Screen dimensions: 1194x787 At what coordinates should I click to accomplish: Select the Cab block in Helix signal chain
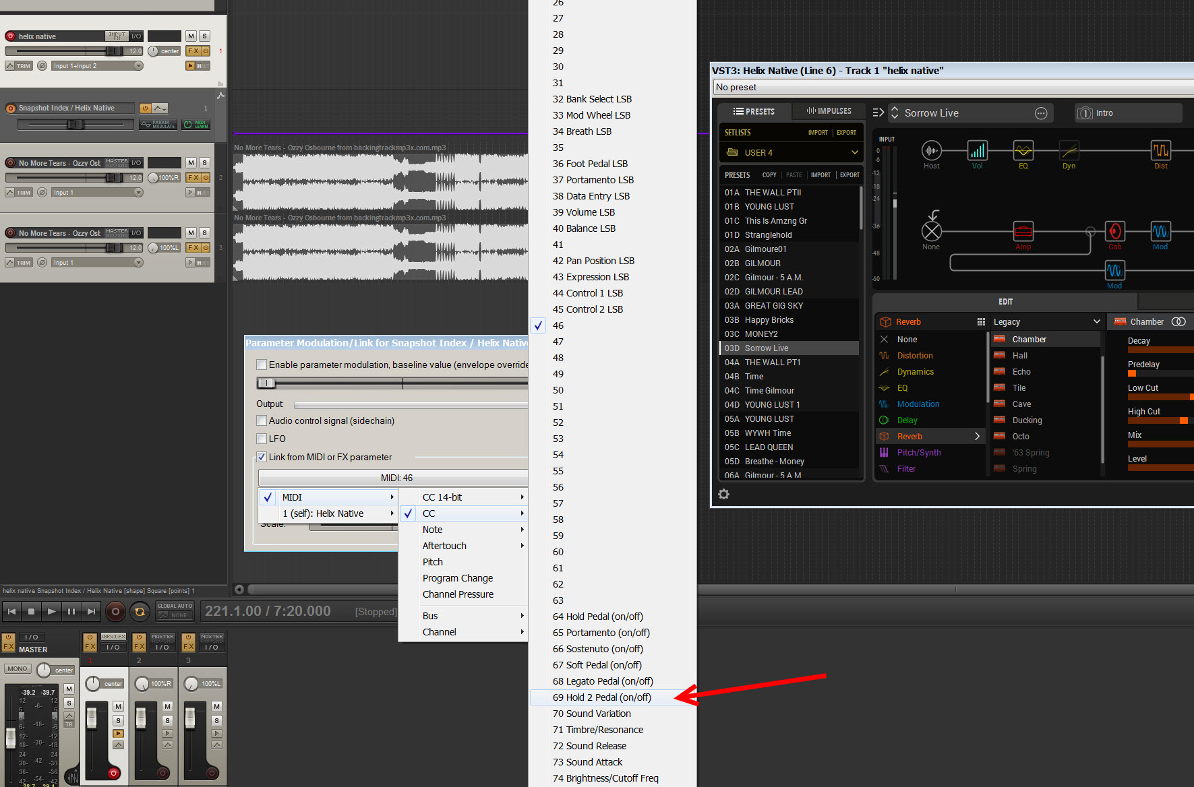[1114, 231]
